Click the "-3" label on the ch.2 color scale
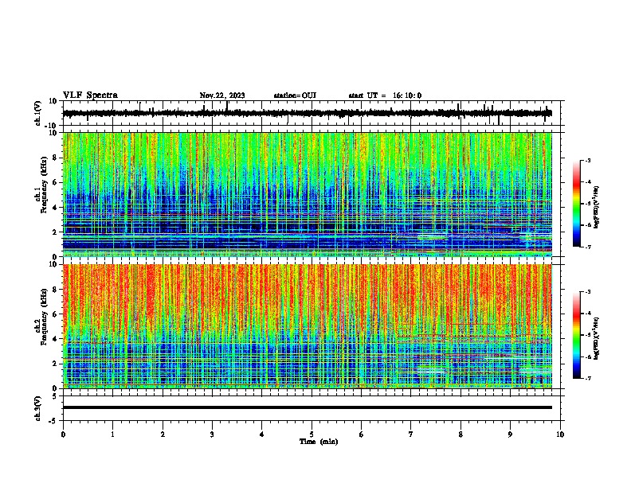The width and height of the screenshot is (631, 487). pyautogui.click(x=587, y=292)
